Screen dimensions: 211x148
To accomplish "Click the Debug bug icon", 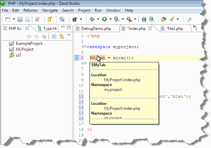I will click(x=92, y=19).
